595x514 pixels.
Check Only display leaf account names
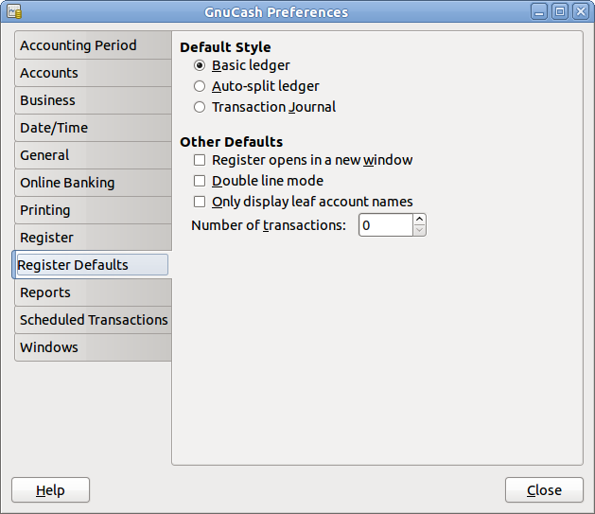[x=200, y=202]
